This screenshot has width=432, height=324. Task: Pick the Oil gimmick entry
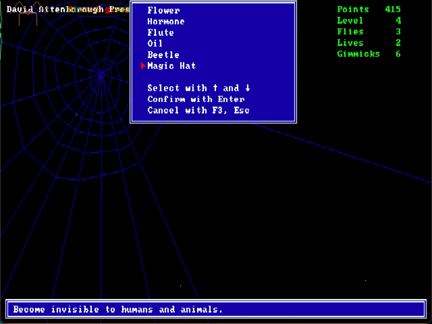155,44
